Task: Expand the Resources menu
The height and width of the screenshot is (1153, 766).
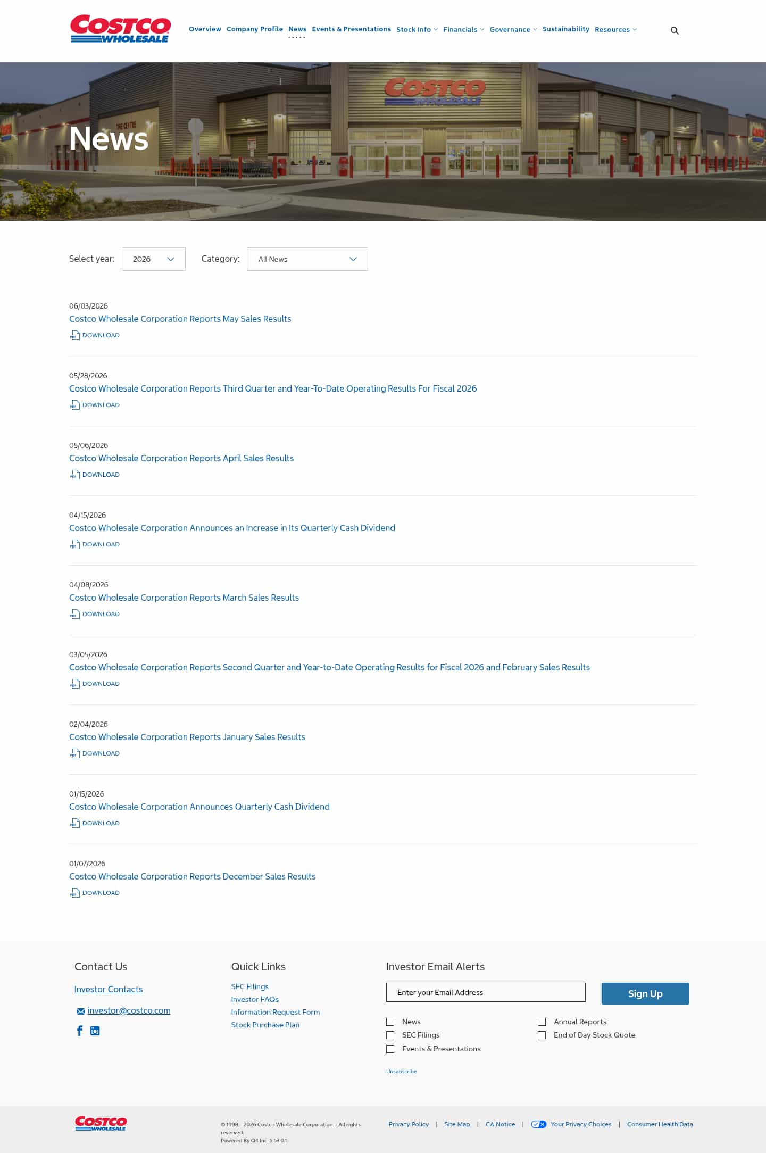Action: click(615, 29)
